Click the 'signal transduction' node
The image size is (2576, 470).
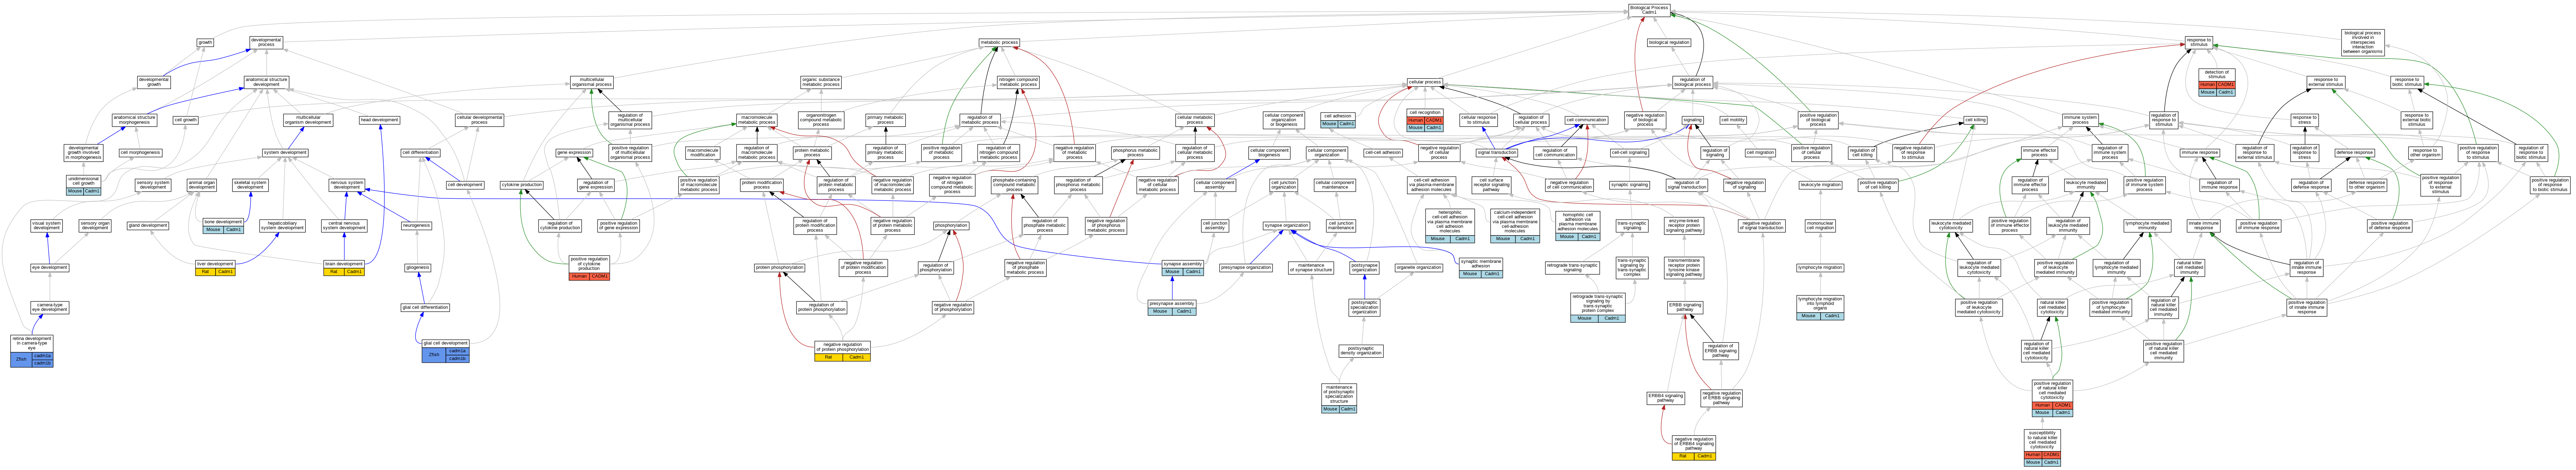click(1497, 153)
